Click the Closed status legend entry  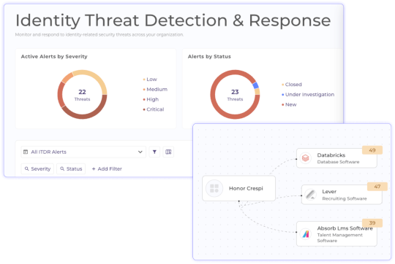tap(292, 85)
